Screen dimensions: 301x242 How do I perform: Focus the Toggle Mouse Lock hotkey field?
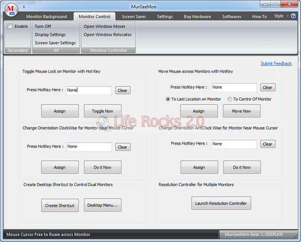tap(89, 90)
